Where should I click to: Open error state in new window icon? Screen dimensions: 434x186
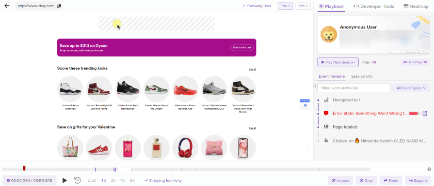coord(425,113)
